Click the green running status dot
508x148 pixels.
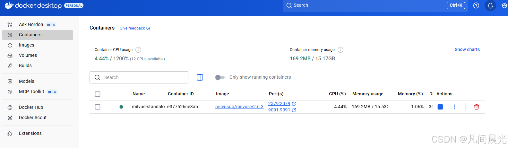click(x=121, y=107)
